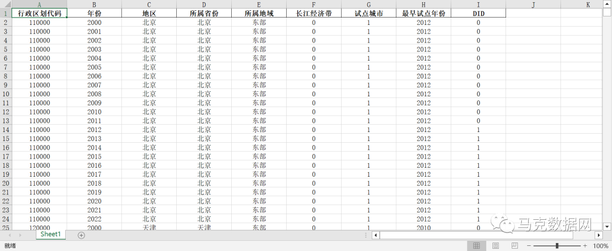Select the 2010 earliest pilot year cell

tap(423, 227)
